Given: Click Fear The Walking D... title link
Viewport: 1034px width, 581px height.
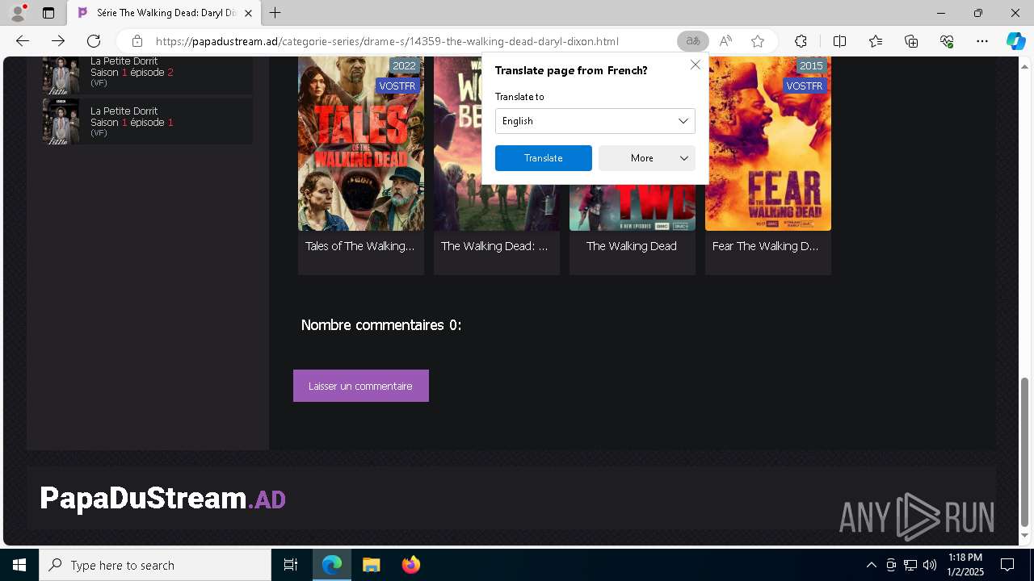Looking at the screenshot, I should coord(765,246).
